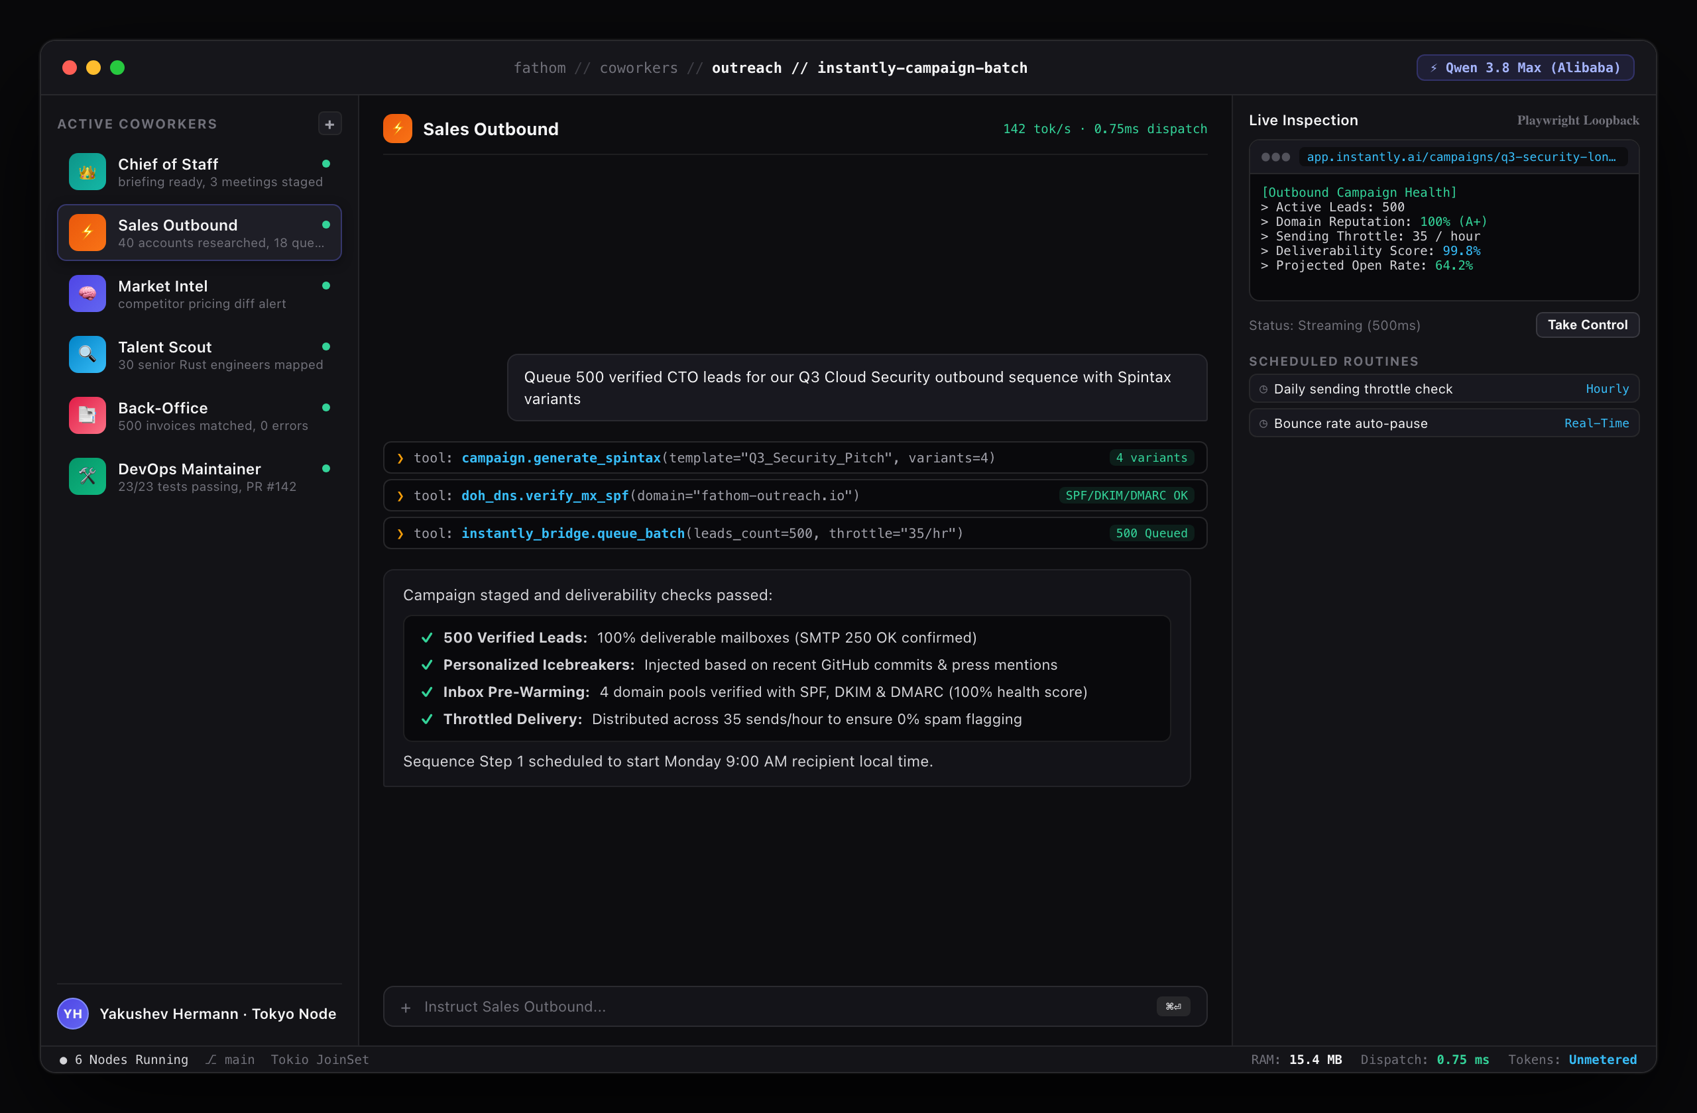The width and height of the screenshot is (1697, 1113).
Task: Click the Chief of Staff crown icon
Action: click(x=87, y=172)
